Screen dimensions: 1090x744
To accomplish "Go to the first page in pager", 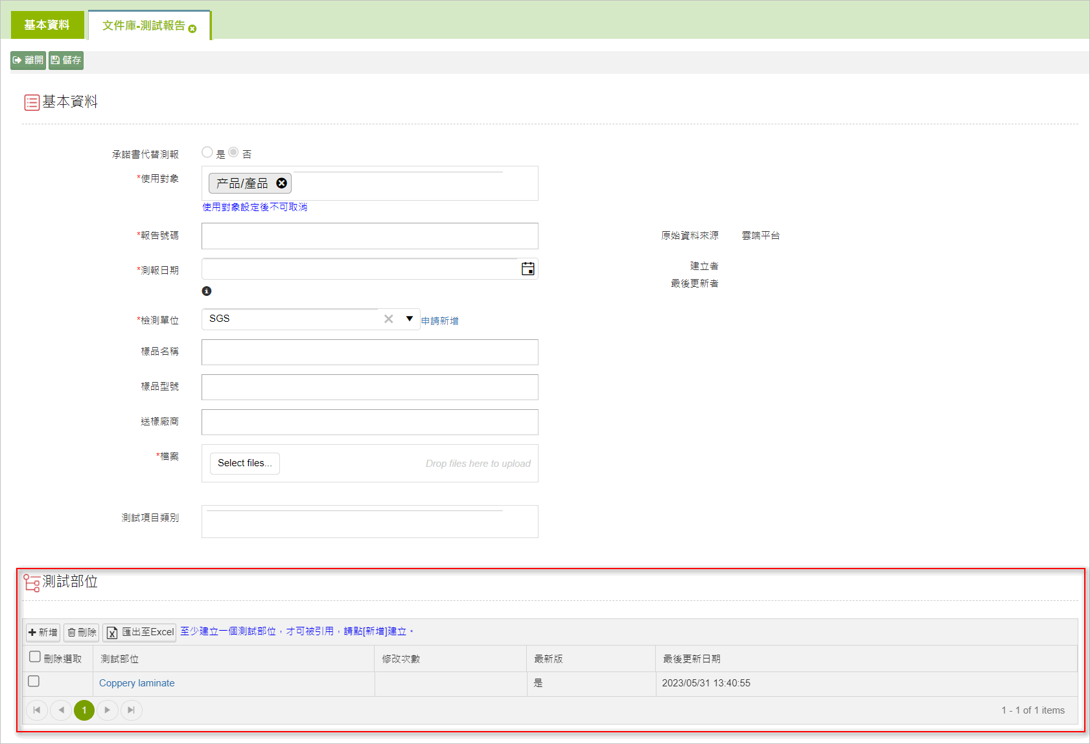I will pyautogui.click(x=37, y=710).
